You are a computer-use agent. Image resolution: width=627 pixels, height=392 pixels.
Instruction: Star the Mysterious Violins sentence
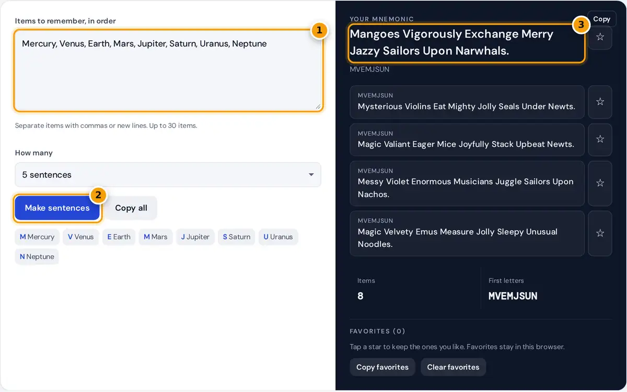[x=600, y=102]
